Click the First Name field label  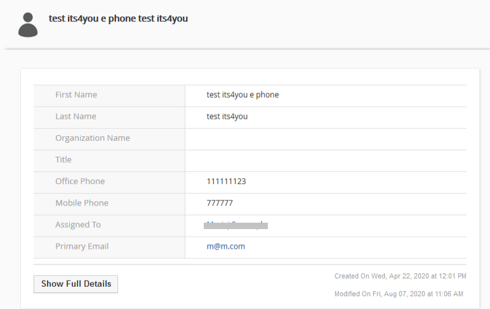[76, 95]
